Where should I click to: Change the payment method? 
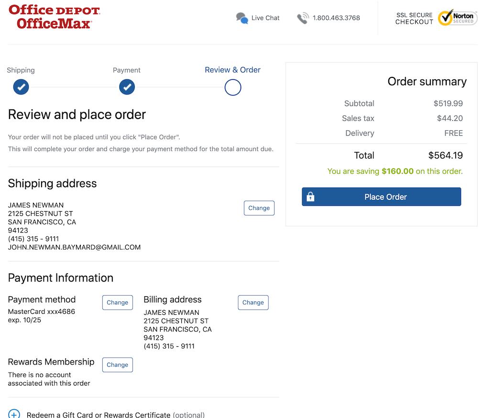(117, 302)
